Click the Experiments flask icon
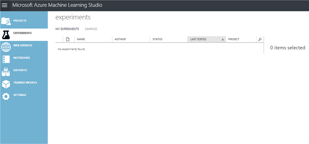This screenshot has height=144, width=309. [6, 35]
